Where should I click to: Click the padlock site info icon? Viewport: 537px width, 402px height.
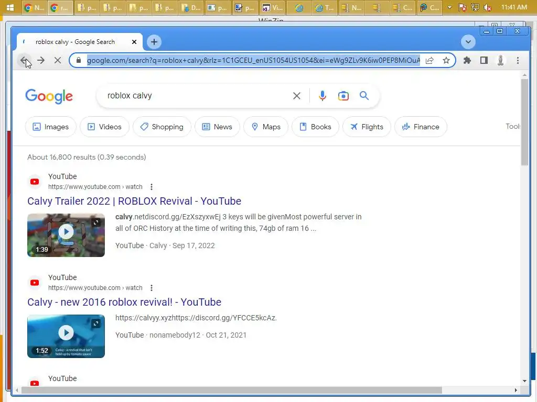point(79,60)
